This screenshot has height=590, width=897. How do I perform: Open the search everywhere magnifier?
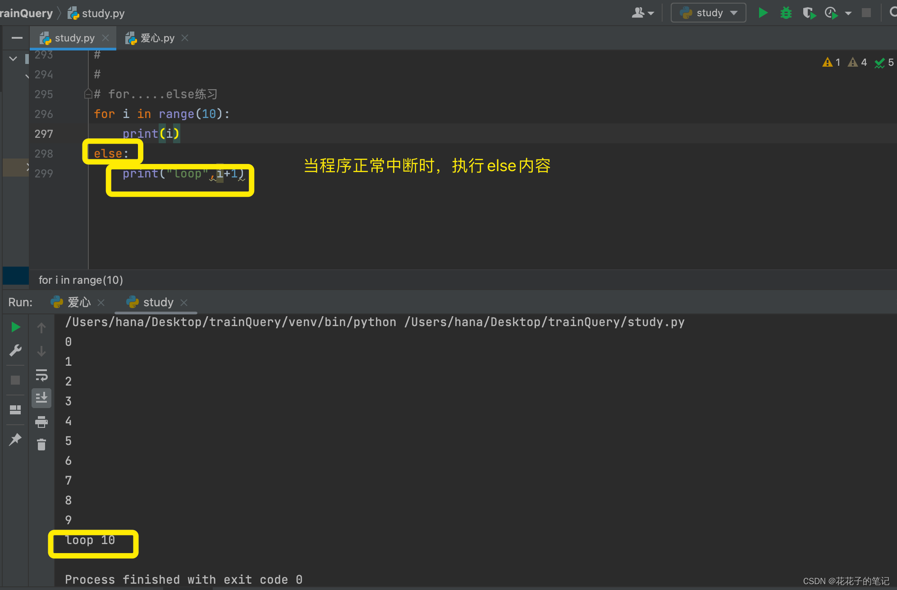tap(893, 12)
